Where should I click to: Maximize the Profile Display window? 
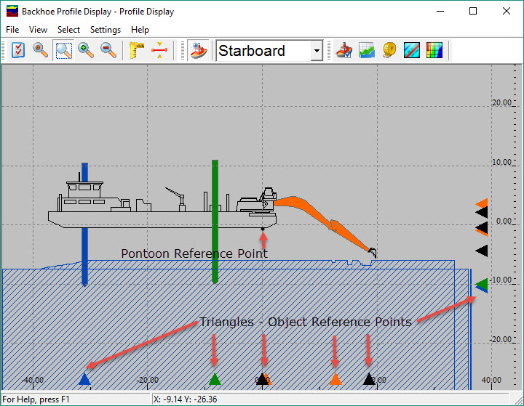coord(473,11)
